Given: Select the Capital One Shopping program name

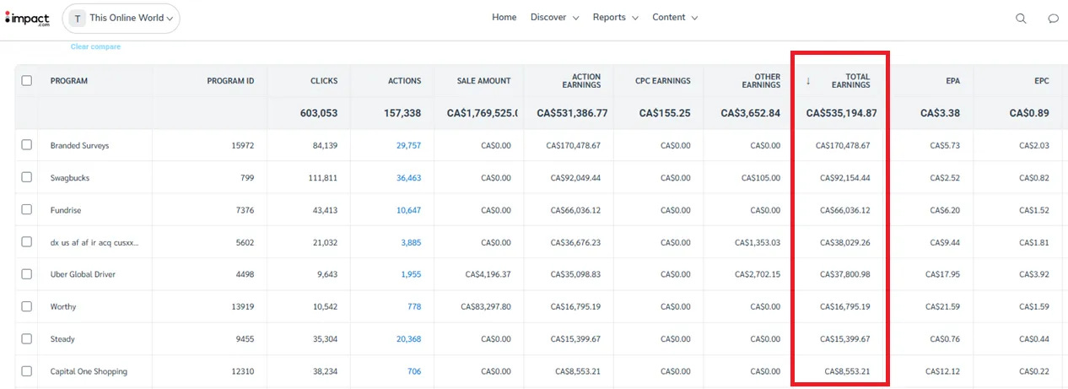Looking at the screenshot, I should (89, 371).
